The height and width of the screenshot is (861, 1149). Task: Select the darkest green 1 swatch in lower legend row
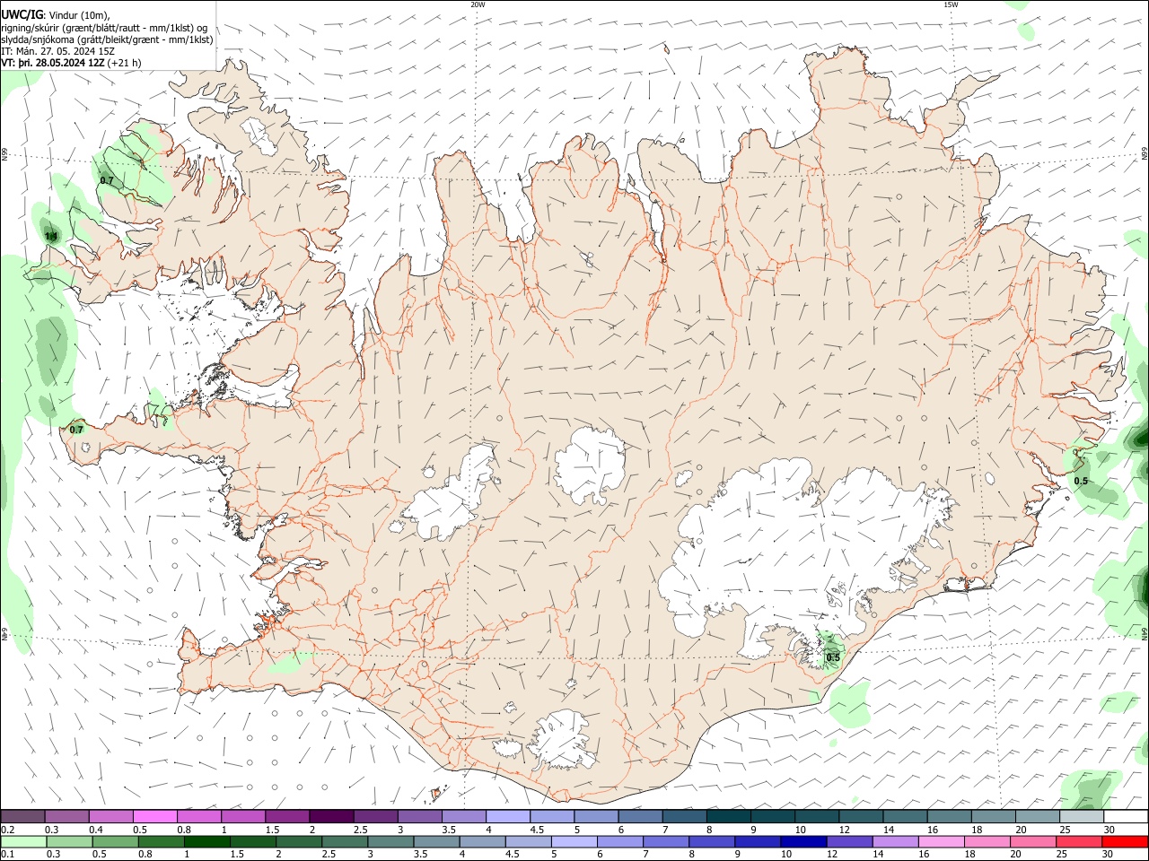click(206, 842)
